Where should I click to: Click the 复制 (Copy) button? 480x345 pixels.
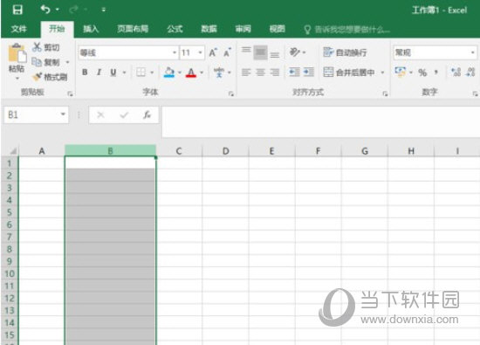click(x=46, y=63)
